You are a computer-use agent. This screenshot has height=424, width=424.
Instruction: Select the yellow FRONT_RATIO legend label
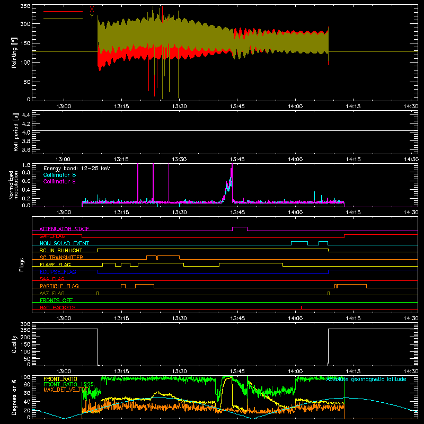60,379
